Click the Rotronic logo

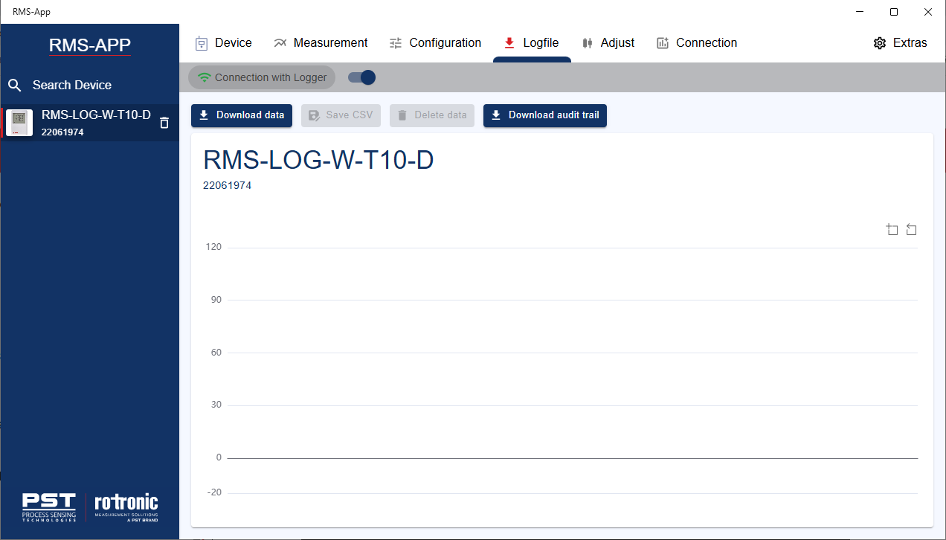coord(126,507)
